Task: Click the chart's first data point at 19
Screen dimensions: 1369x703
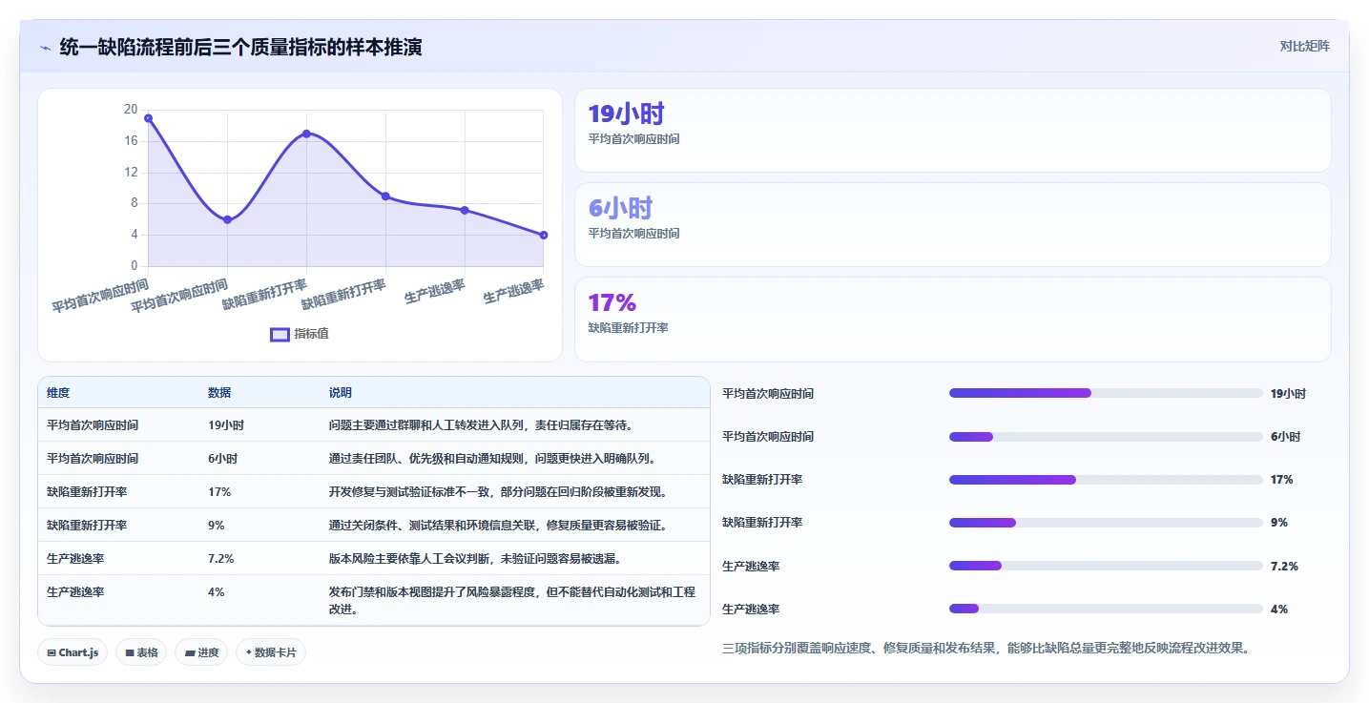Action: pos(148,118)
